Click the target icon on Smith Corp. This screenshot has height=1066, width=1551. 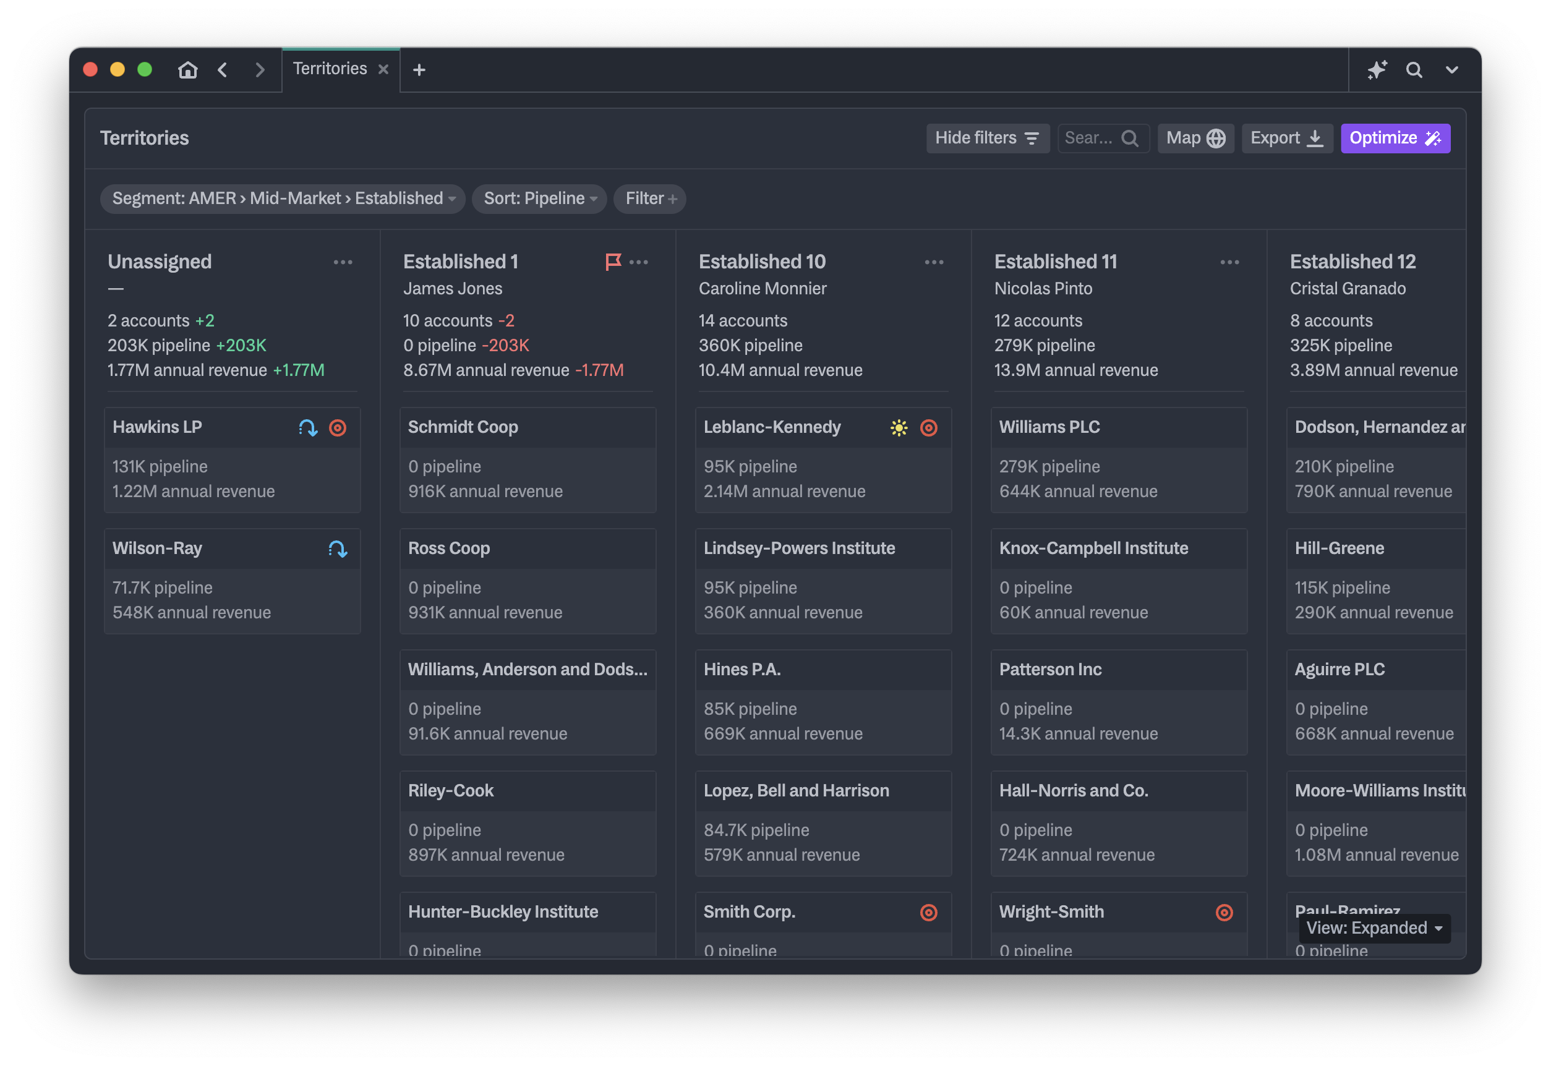928,913
